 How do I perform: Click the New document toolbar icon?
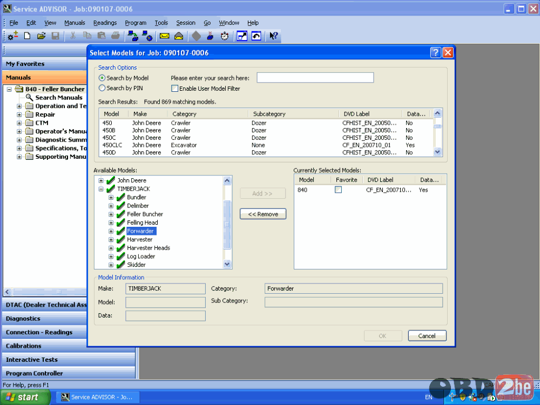point(27,36)
